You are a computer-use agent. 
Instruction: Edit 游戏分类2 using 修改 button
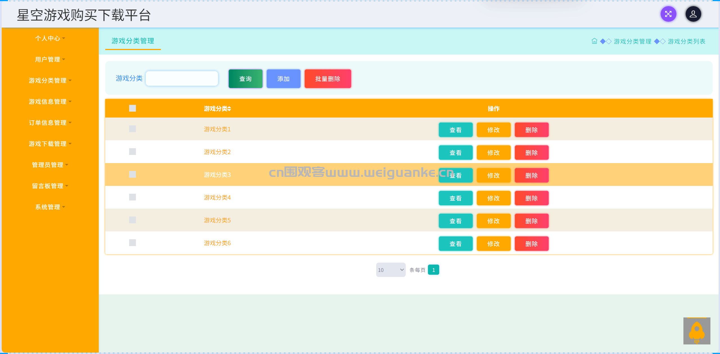[x=494, y=153]
